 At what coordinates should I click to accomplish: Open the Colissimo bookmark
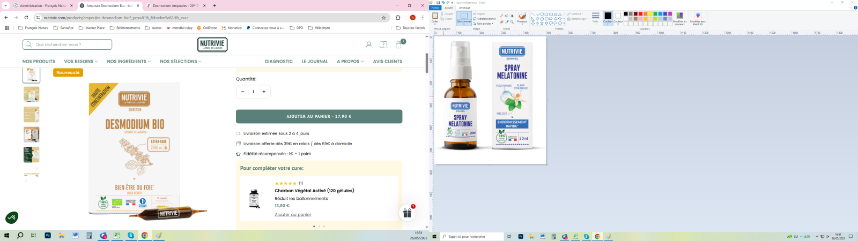(x=207, y=28)
